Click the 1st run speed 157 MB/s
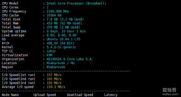 (54, 75)
